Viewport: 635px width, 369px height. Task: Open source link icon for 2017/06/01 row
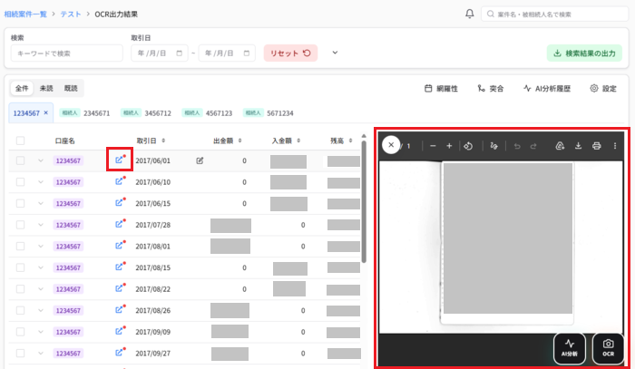120,160
